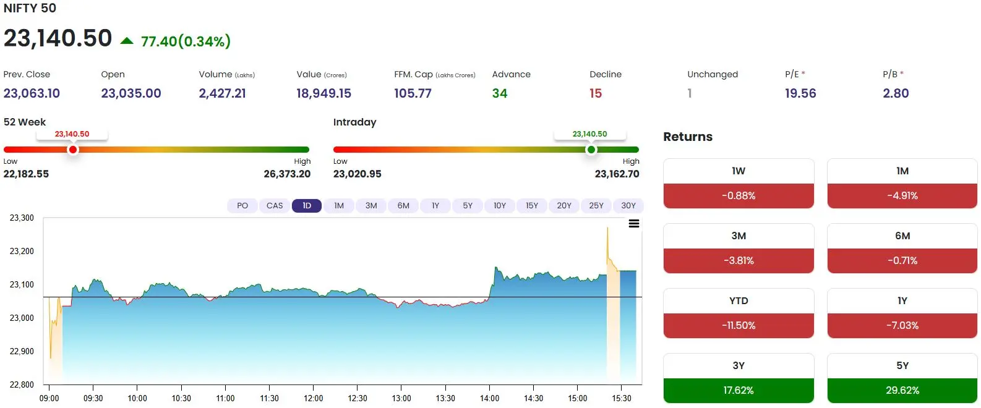Viewport: 981px width, 408px height.
Task: Click the P/E value 19.56
Action: [x=800, y=93]
